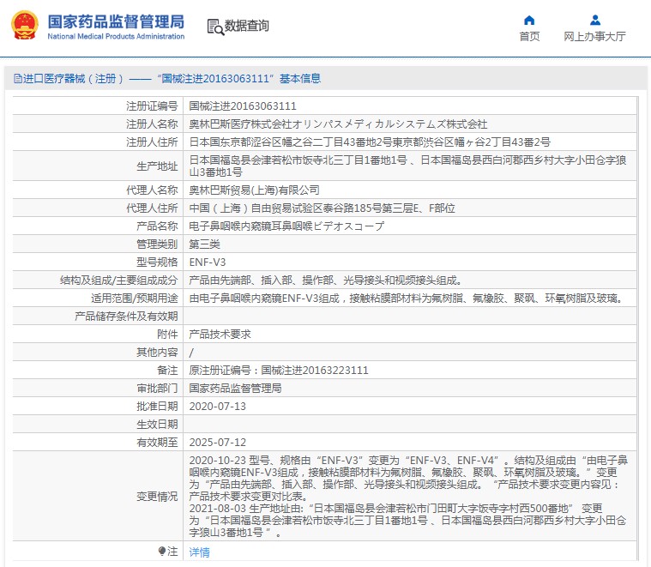The image size is (651, 567).
Task: Select the 2020-10-23 change record text
Action: point(408,478)
